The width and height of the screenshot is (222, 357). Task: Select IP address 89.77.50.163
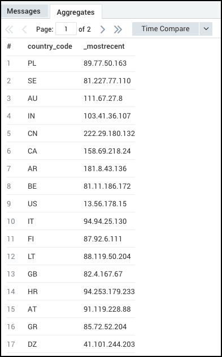(x=105, y=63)
